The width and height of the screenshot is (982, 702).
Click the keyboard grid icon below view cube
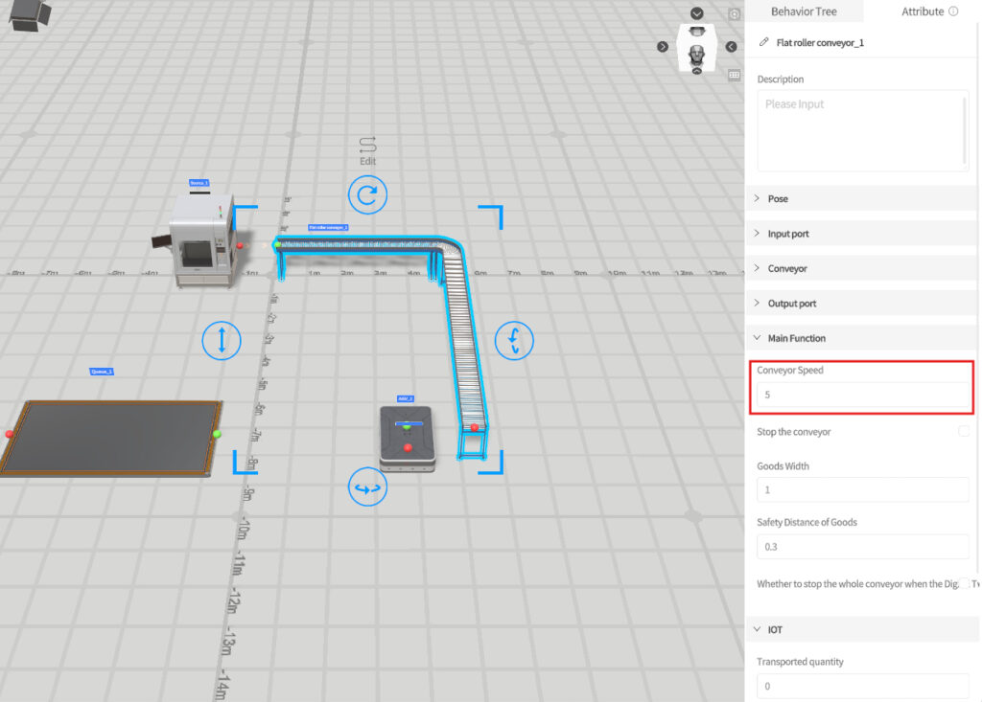tap(734, 75)
